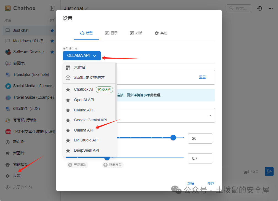Click the Chatbox logo icon
278x201 pixels.
tap(8, 8)
